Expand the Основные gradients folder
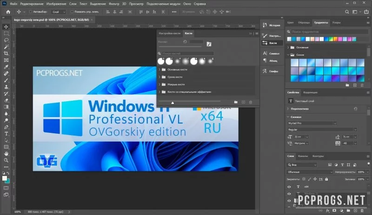372x215 pixels. click(x=288, y=47)
